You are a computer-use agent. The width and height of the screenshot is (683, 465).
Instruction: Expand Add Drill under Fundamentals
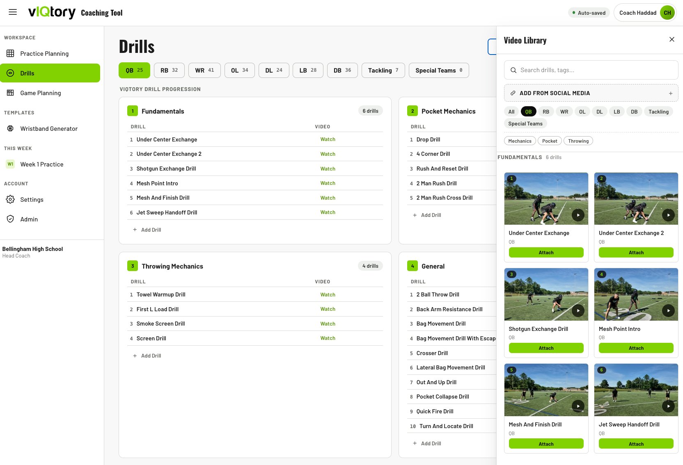147,230
